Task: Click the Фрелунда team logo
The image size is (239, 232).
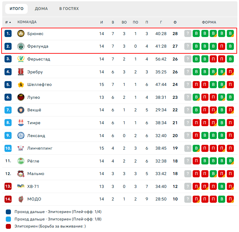Action: [21, 46]
